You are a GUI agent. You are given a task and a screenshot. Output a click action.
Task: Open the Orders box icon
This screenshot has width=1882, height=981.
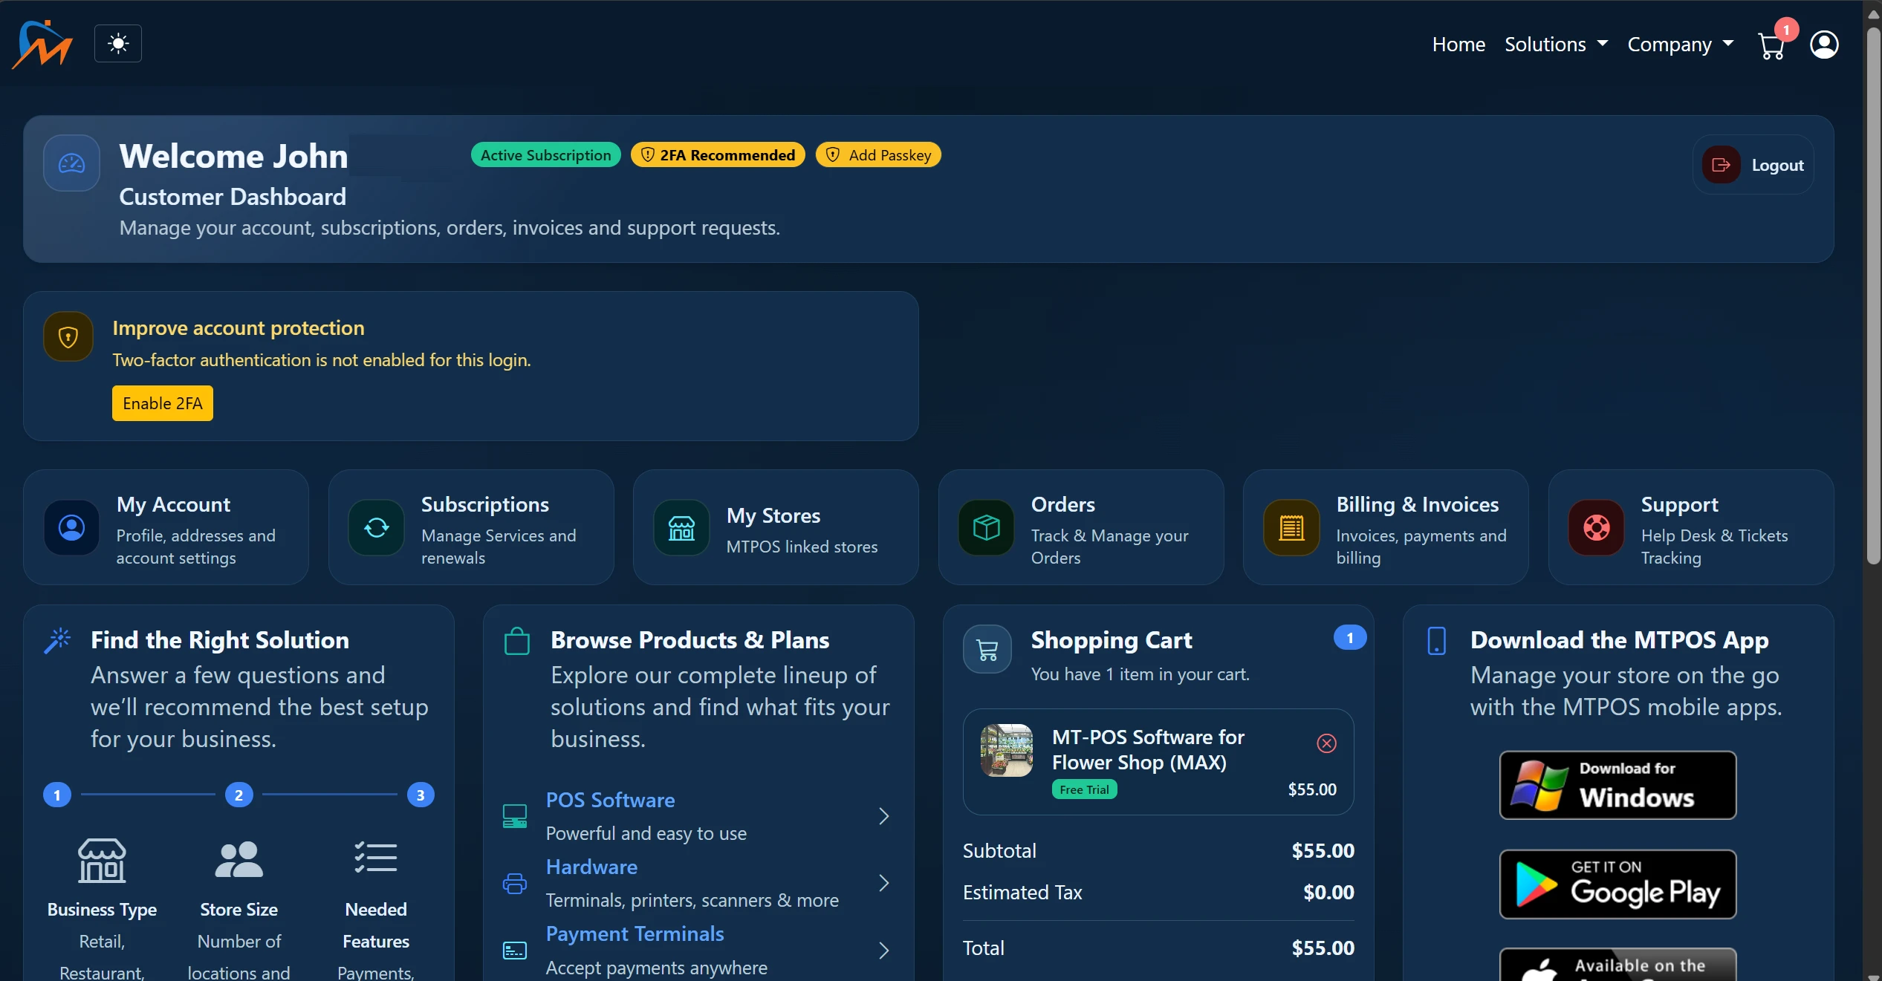pyautogui.click(x=987, y=527)
